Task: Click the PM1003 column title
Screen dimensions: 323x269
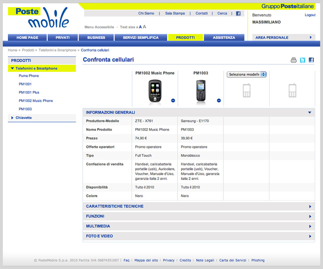Action: click(x=201, y=73)
